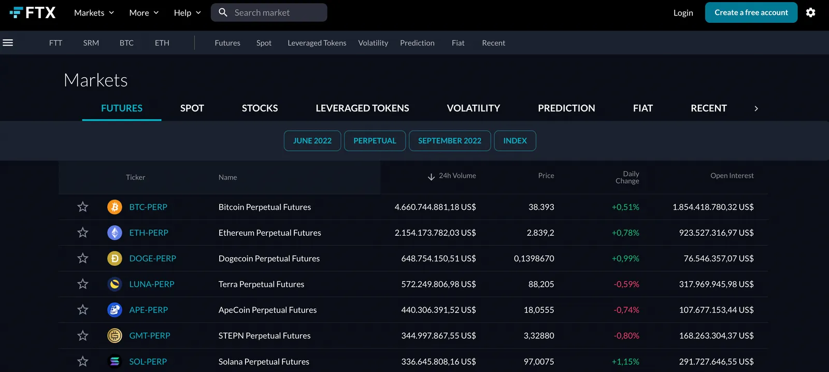Click the search magnifier icon
This screenshot has width=829, height=372.
point(223,12)
